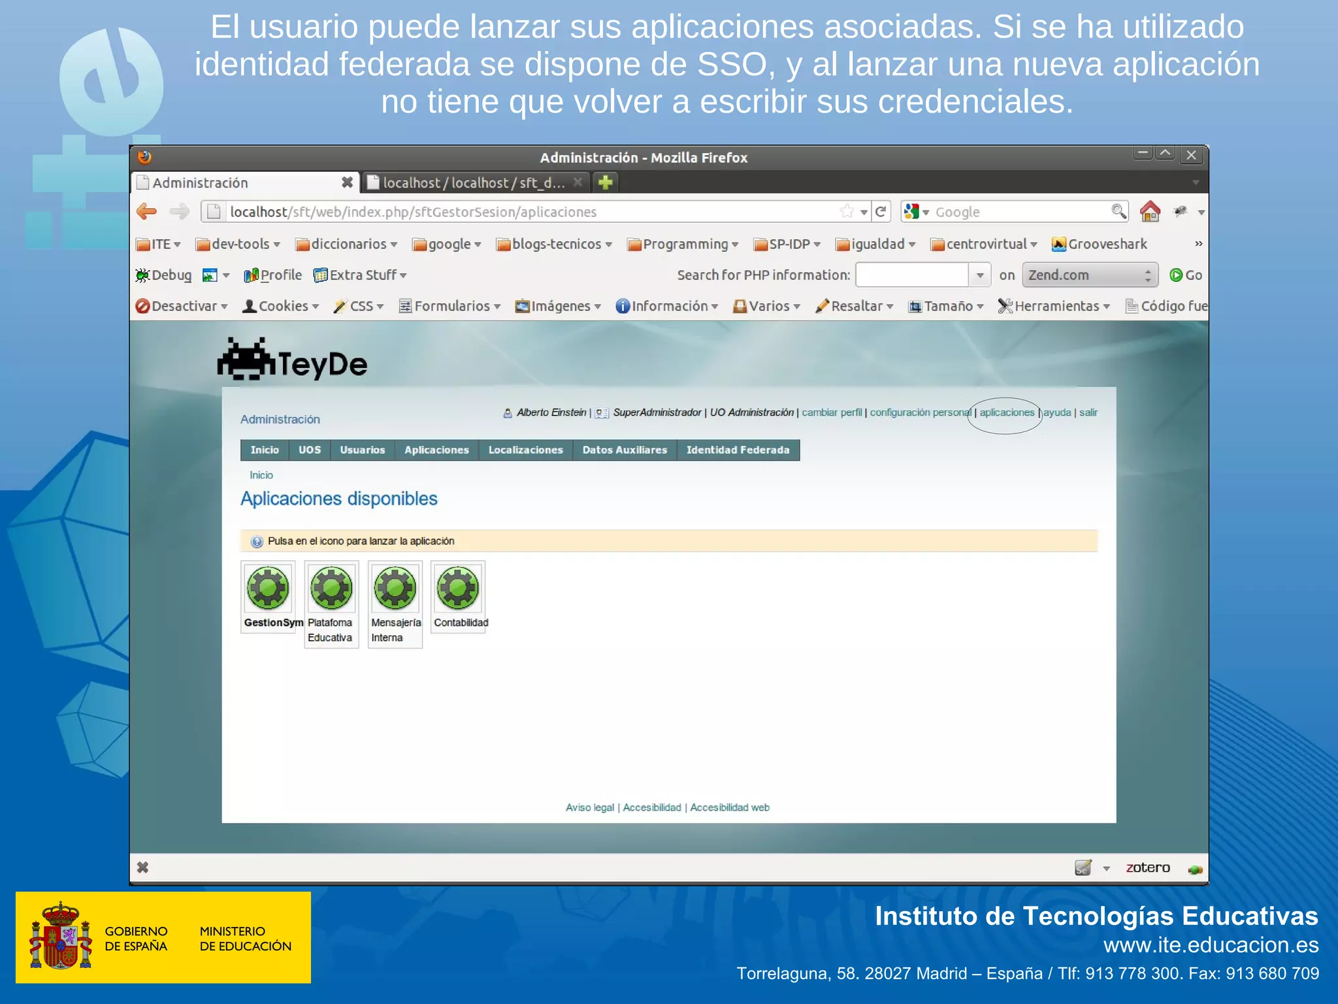
Task: Open the Herramientas menu
Action: click(1054, 306)
